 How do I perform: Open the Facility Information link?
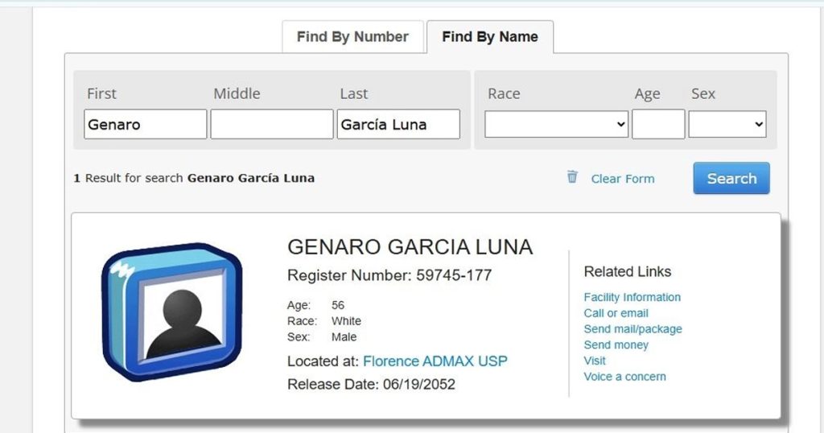(x=632, y=297)
